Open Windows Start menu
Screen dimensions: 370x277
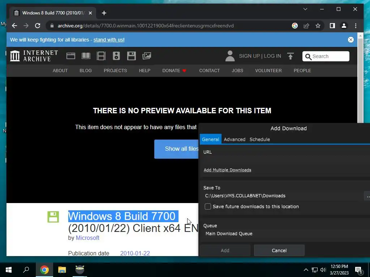click(9, 269)
